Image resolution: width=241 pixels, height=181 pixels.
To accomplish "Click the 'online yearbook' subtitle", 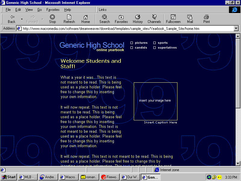I will point(110,50).
